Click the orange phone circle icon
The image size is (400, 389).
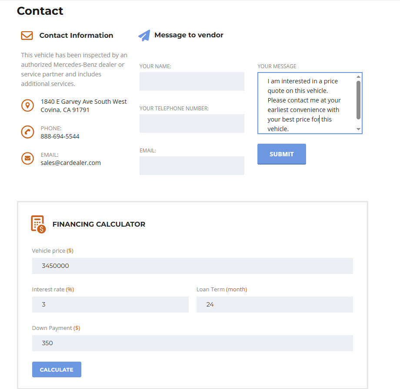(x=27, y=132)
